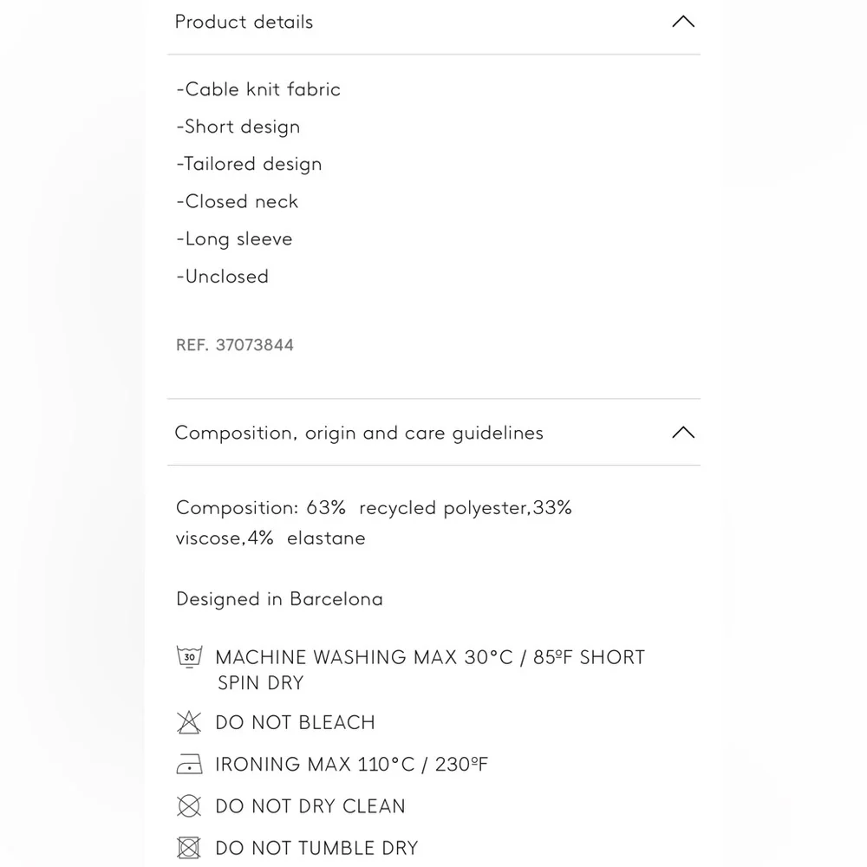Image resolution: width=867 pixels, height=867 pixels.
Task: Click the Designed in Barcelona text
Action: tap(279, 599)
